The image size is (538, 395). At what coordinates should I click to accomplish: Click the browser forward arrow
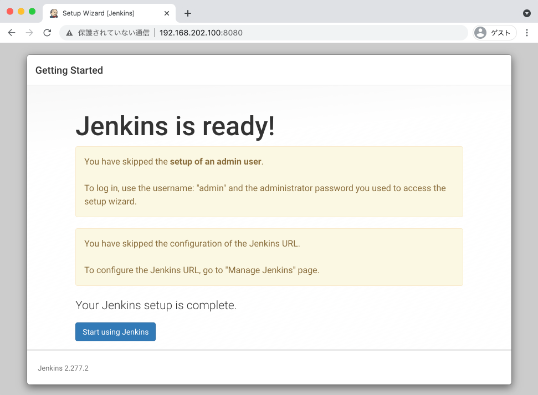(x=29, y=33)
